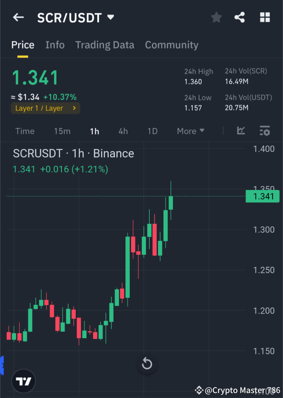Open the markets grid icon
Image resolution: width=283 pixels, height=398 pixels.
(265, 17)
